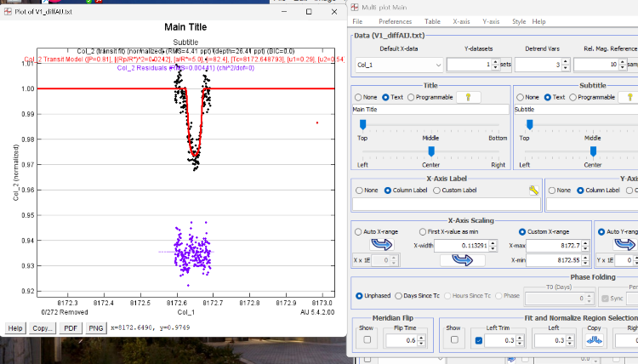Open the X-axis menu
The width and height of the screenshot is (638, 364).
[x=461, y=20]
